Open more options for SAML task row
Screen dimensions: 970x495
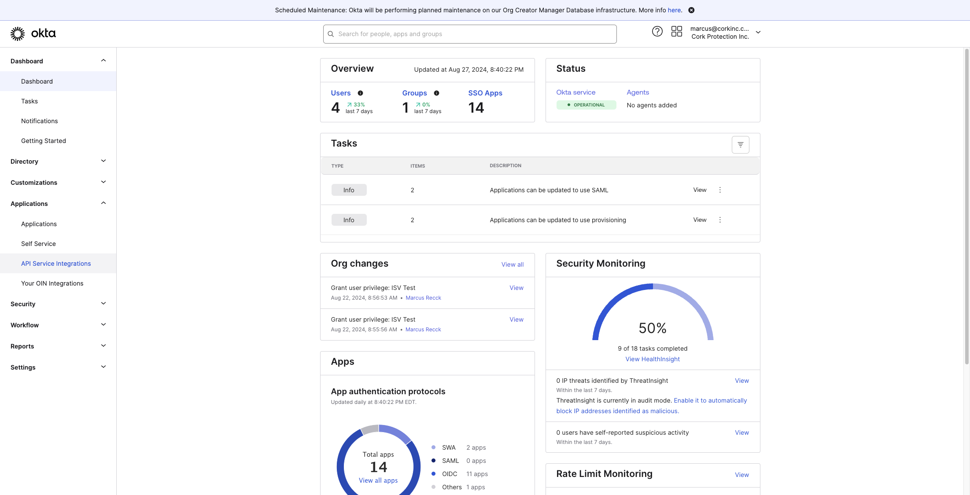[720, 190]
